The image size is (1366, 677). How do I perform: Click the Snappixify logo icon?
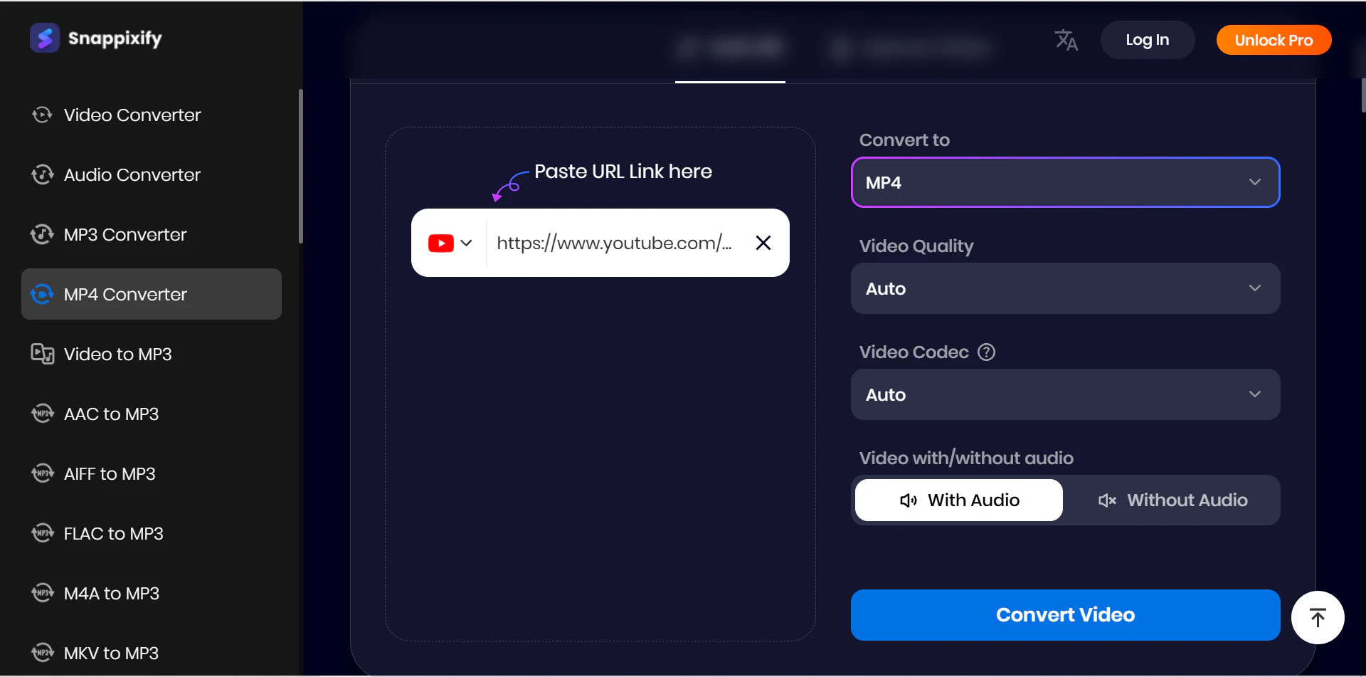tap(44, 38)
